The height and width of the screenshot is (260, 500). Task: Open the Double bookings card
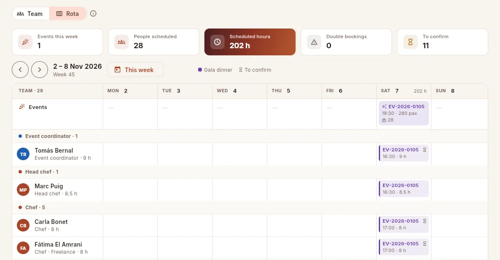pyautogui.click(x=346, y=42)
